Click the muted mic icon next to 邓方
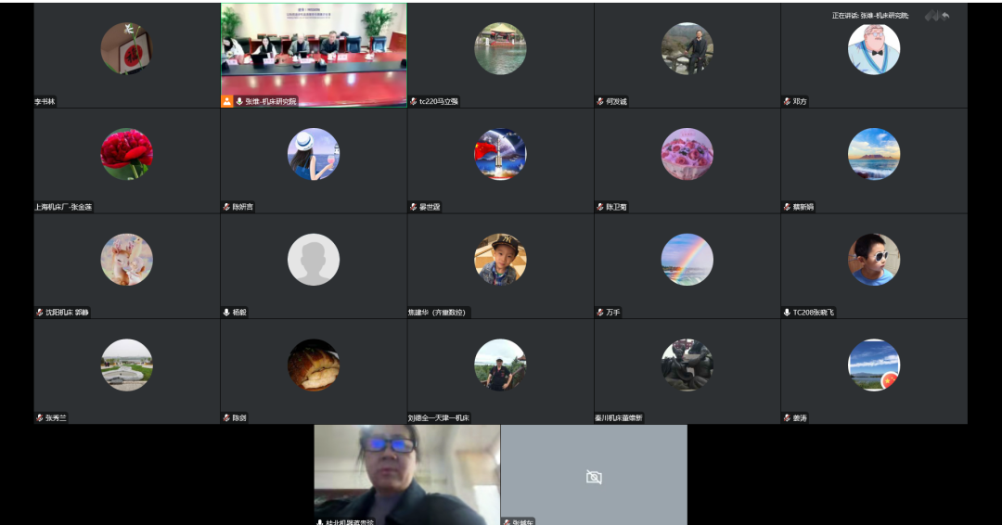Viewport: 1002px width, 525px height. point(788,101)
